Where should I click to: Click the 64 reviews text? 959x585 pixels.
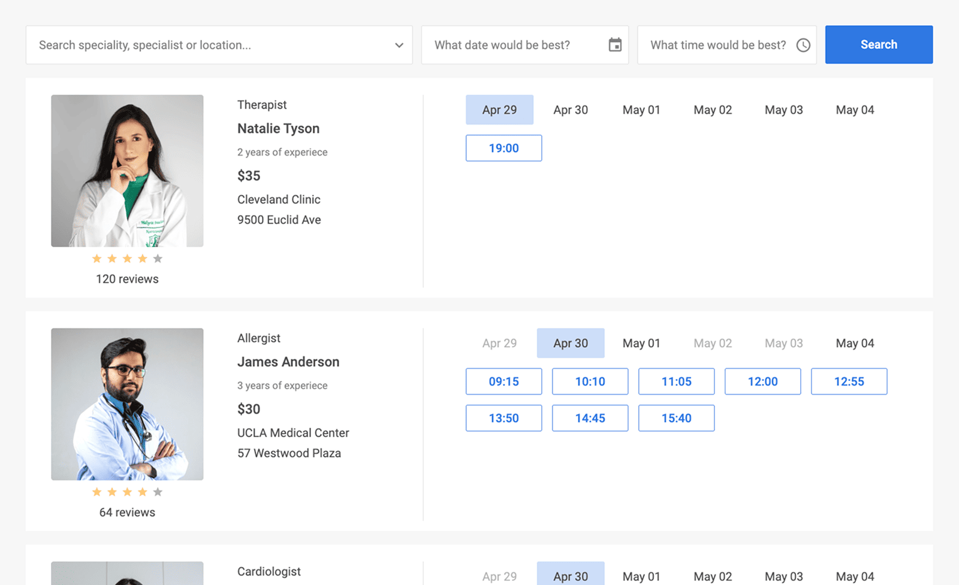[x=127, y=513]
